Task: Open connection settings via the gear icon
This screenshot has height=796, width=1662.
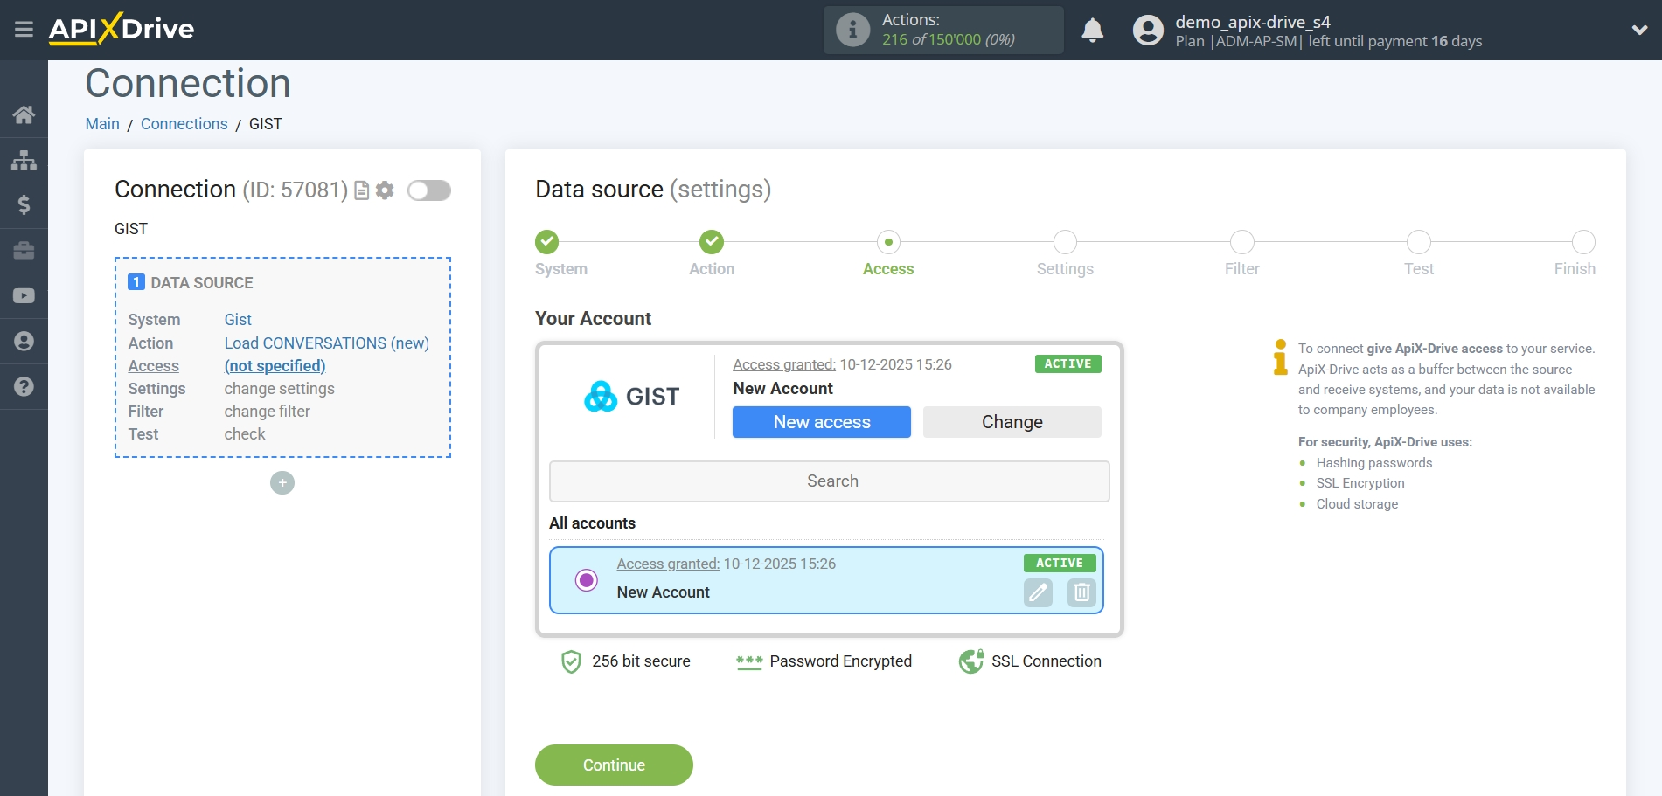Action: point(384,190)
